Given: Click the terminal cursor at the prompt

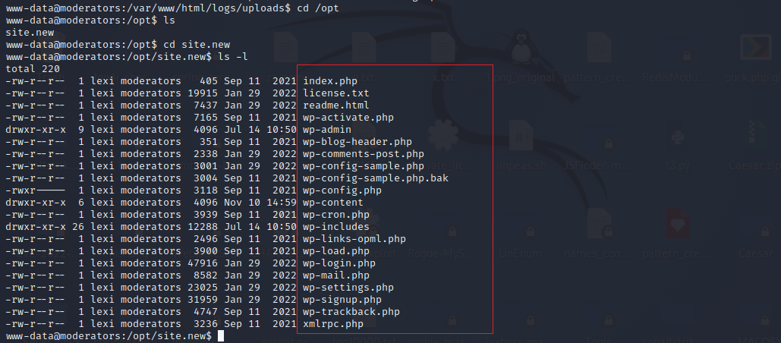Looking at the screenshot, I should (220, 336).
